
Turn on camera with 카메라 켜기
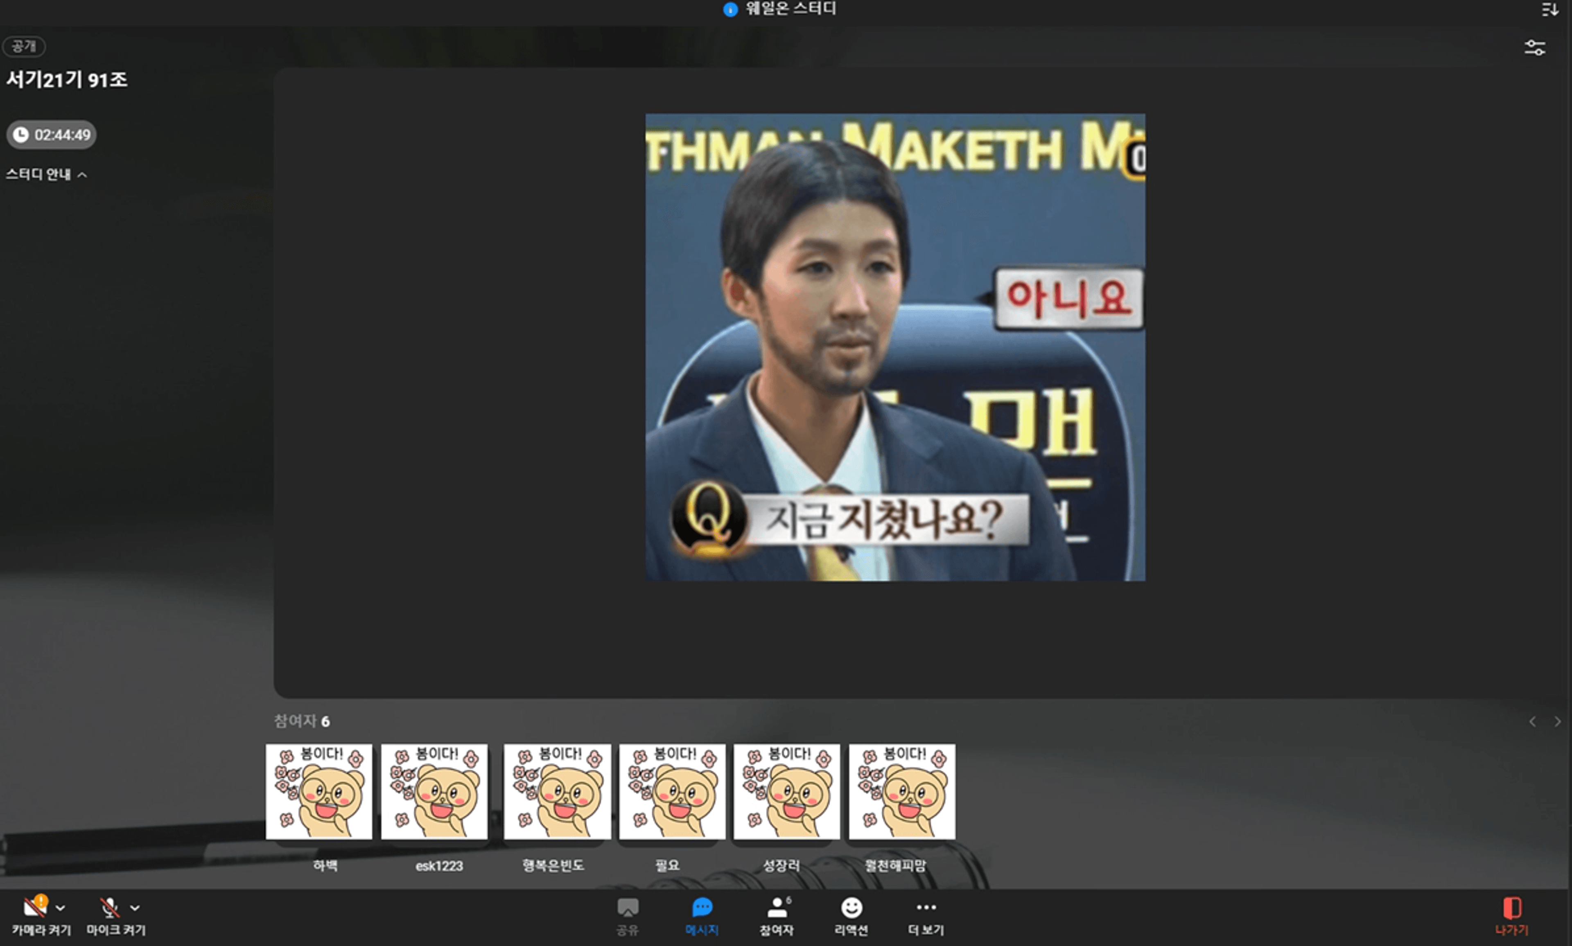tap(35, 908)
